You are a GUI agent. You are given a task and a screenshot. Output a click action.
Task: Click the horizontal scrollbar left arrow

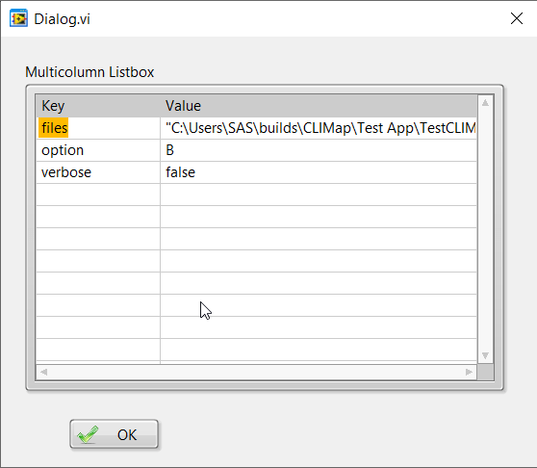pyautogui.click(x=43, y=372)
